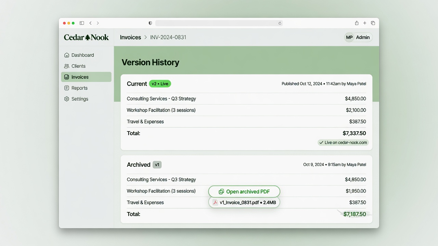Open the Clients sidebar item

click(86, 66)
